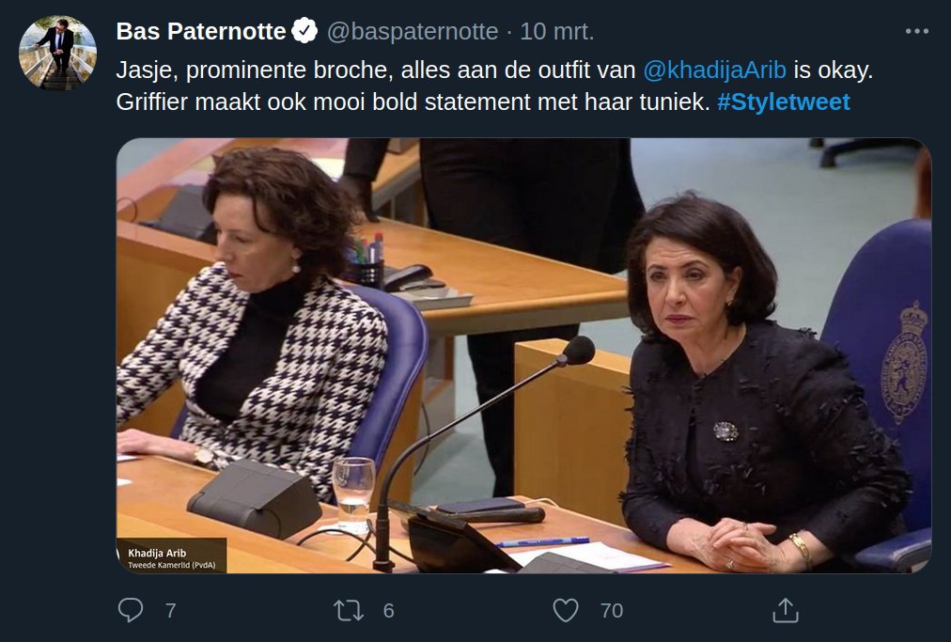Viewport: 951px width, 642px height.
Task: Click the retweet count of 6
Action: point(389,610)
